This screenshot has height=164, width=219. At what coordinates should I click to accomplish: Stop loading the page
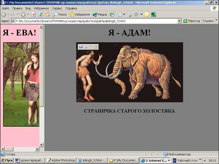(34, 14)
